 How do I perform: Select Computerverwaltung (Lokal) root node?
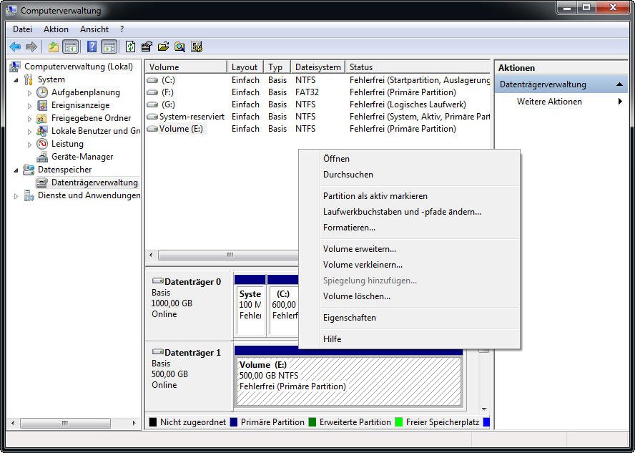(79, 67)
